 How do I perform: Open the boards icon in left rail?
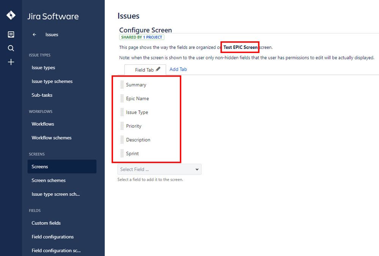click(x=11, y=34)
